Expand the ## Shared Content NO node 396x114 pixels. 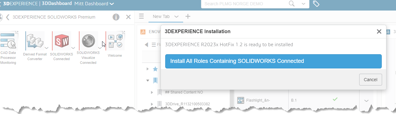[x=152, y=92]
